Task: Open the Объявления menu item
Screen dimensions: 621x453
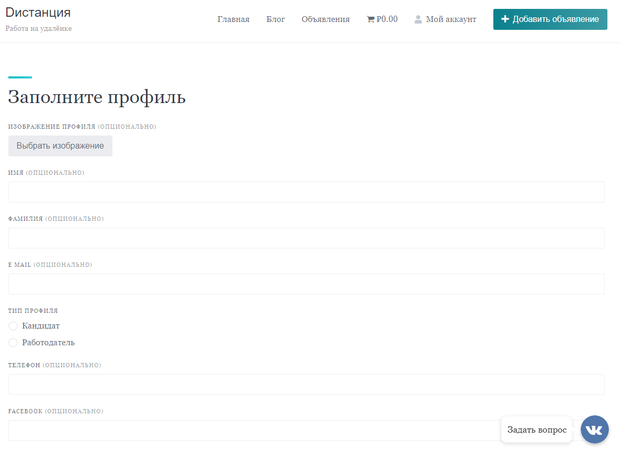Action: point(325,19)
